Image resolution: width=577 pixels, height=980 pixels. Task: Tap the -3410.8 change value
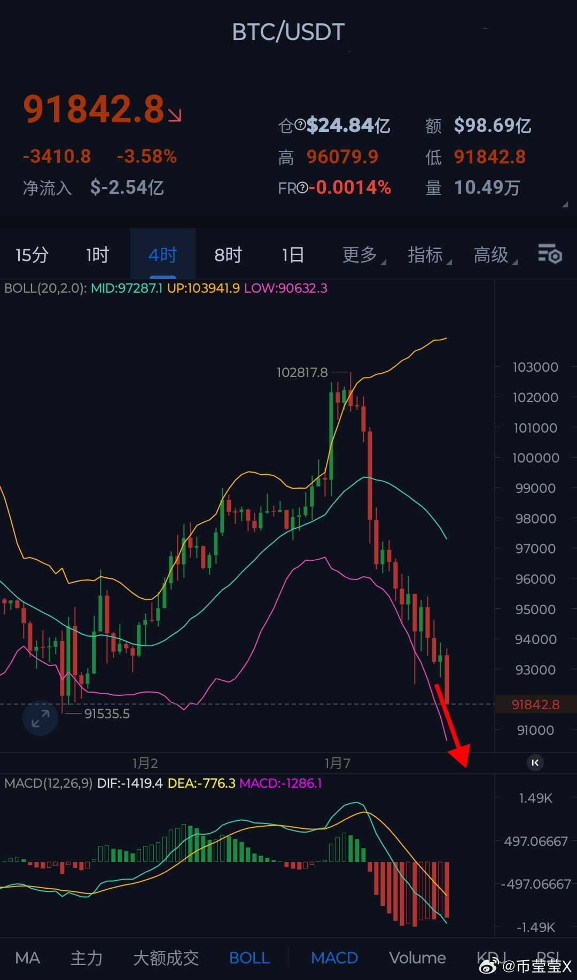(x=57, y=156)
